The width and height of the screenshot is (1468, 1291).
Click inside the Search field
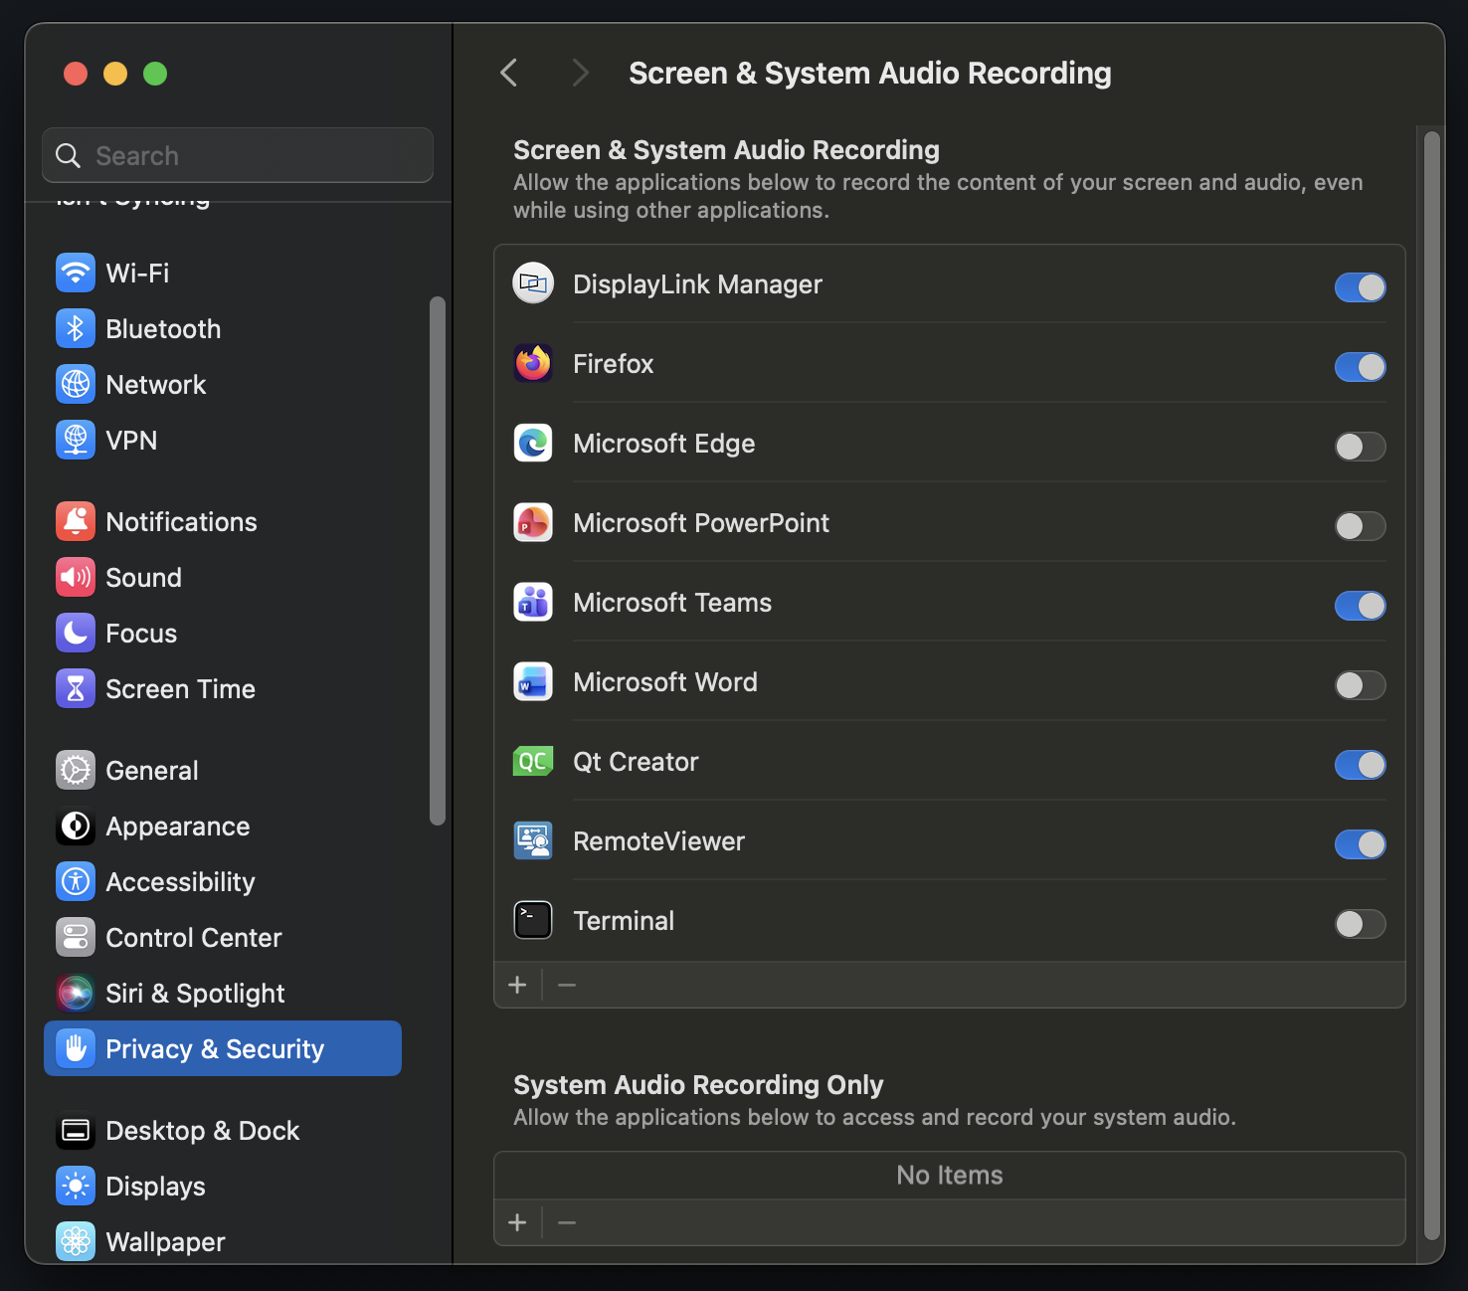point(237,155)
